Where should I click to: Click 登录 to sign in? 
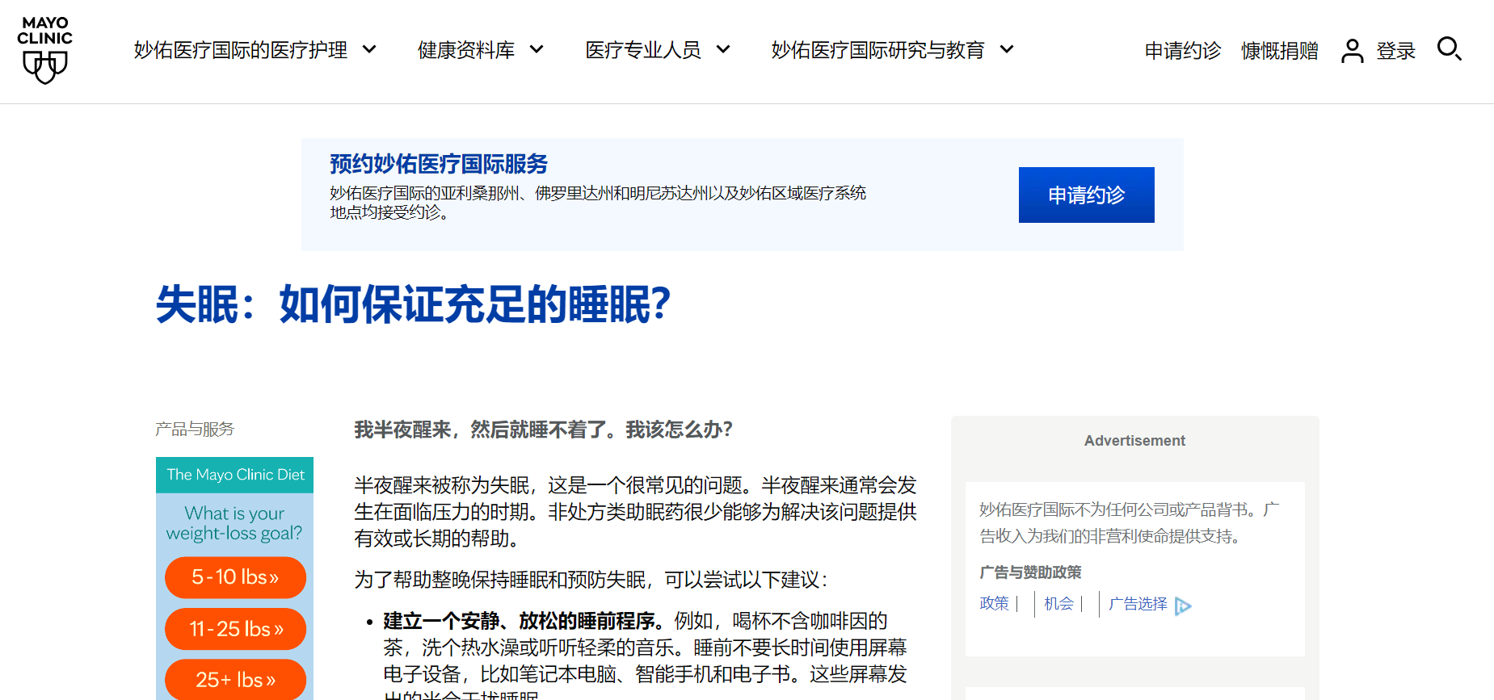(1396, 51)
